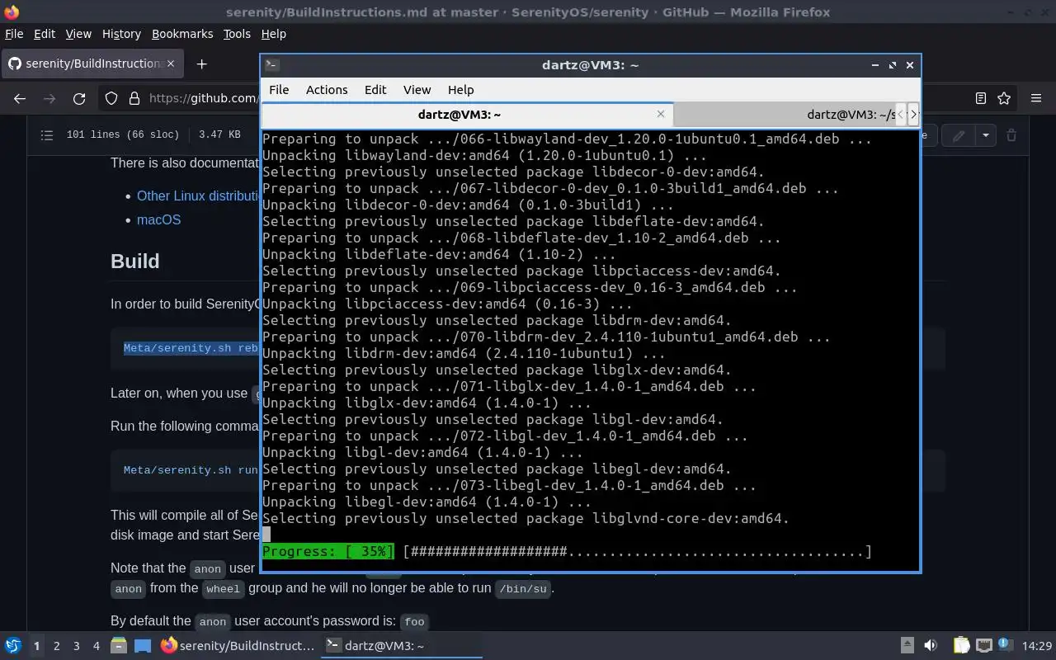Viewport: 1056px width, 660px height.
Task: Activate the dartz@VM3 terminal taskbar button
Action: point(401,645)
